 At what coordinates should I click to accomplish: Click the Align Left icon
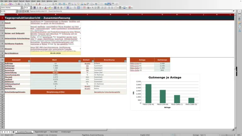coord(55,8)
